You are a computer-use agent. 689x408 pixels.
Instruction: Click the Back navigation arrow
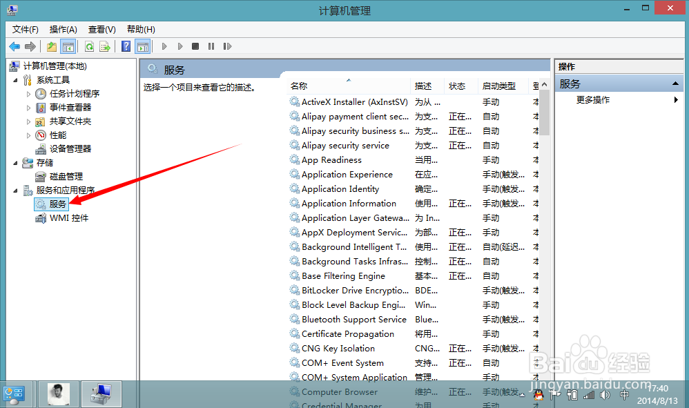tap(14, 46)
